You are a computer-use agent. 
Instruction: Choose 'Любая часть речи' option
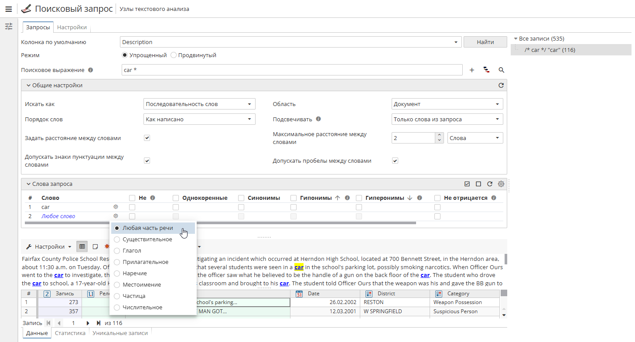pyautogui.click(x=153, y=228)
